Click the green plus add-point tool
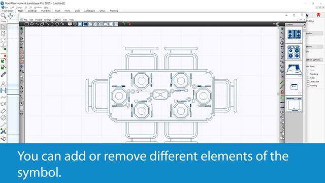 point(4,47)
